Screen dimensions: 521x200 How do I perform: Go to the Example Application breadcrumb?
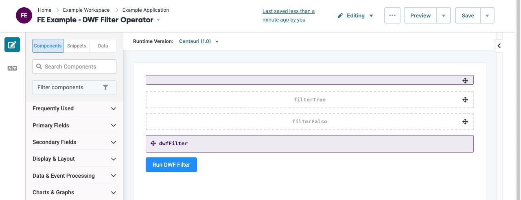point(146,10)
